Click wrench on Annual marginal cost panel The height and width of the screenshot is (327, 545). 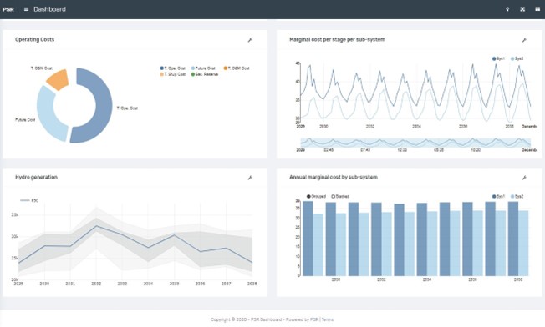[x=524, y=178]
